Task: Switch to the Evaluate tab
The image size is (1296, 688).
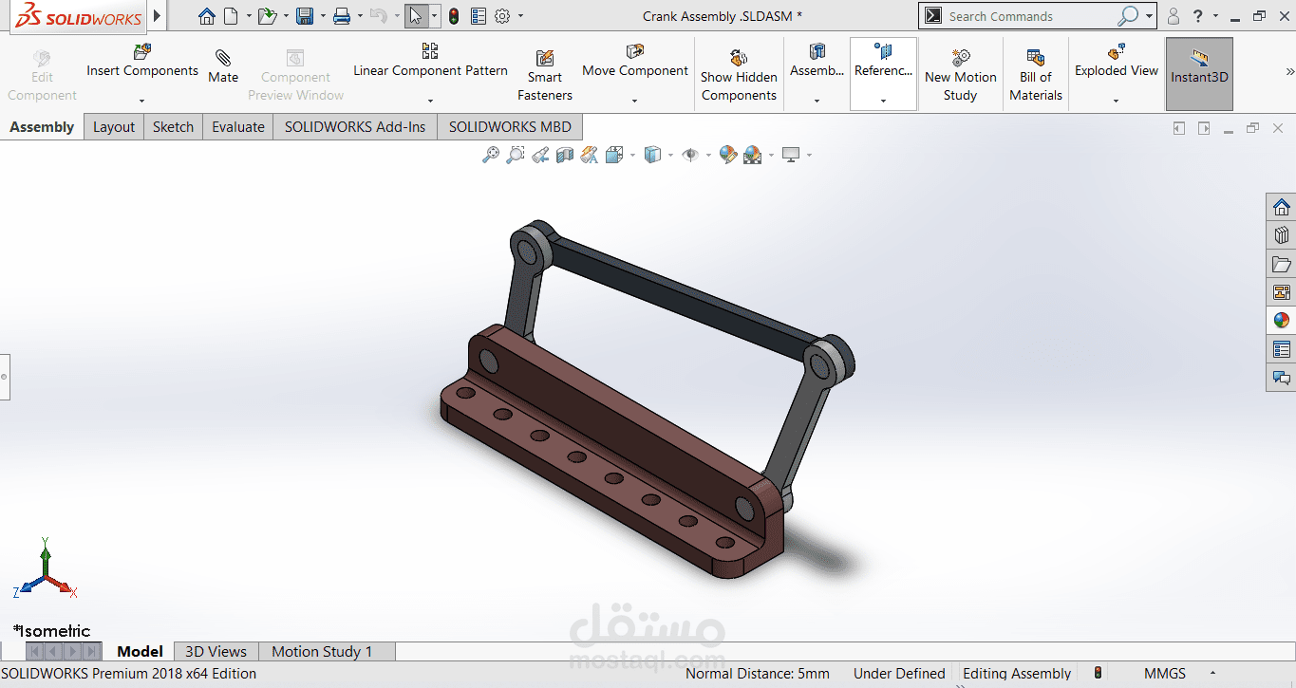Action: [x=238, y=127]
